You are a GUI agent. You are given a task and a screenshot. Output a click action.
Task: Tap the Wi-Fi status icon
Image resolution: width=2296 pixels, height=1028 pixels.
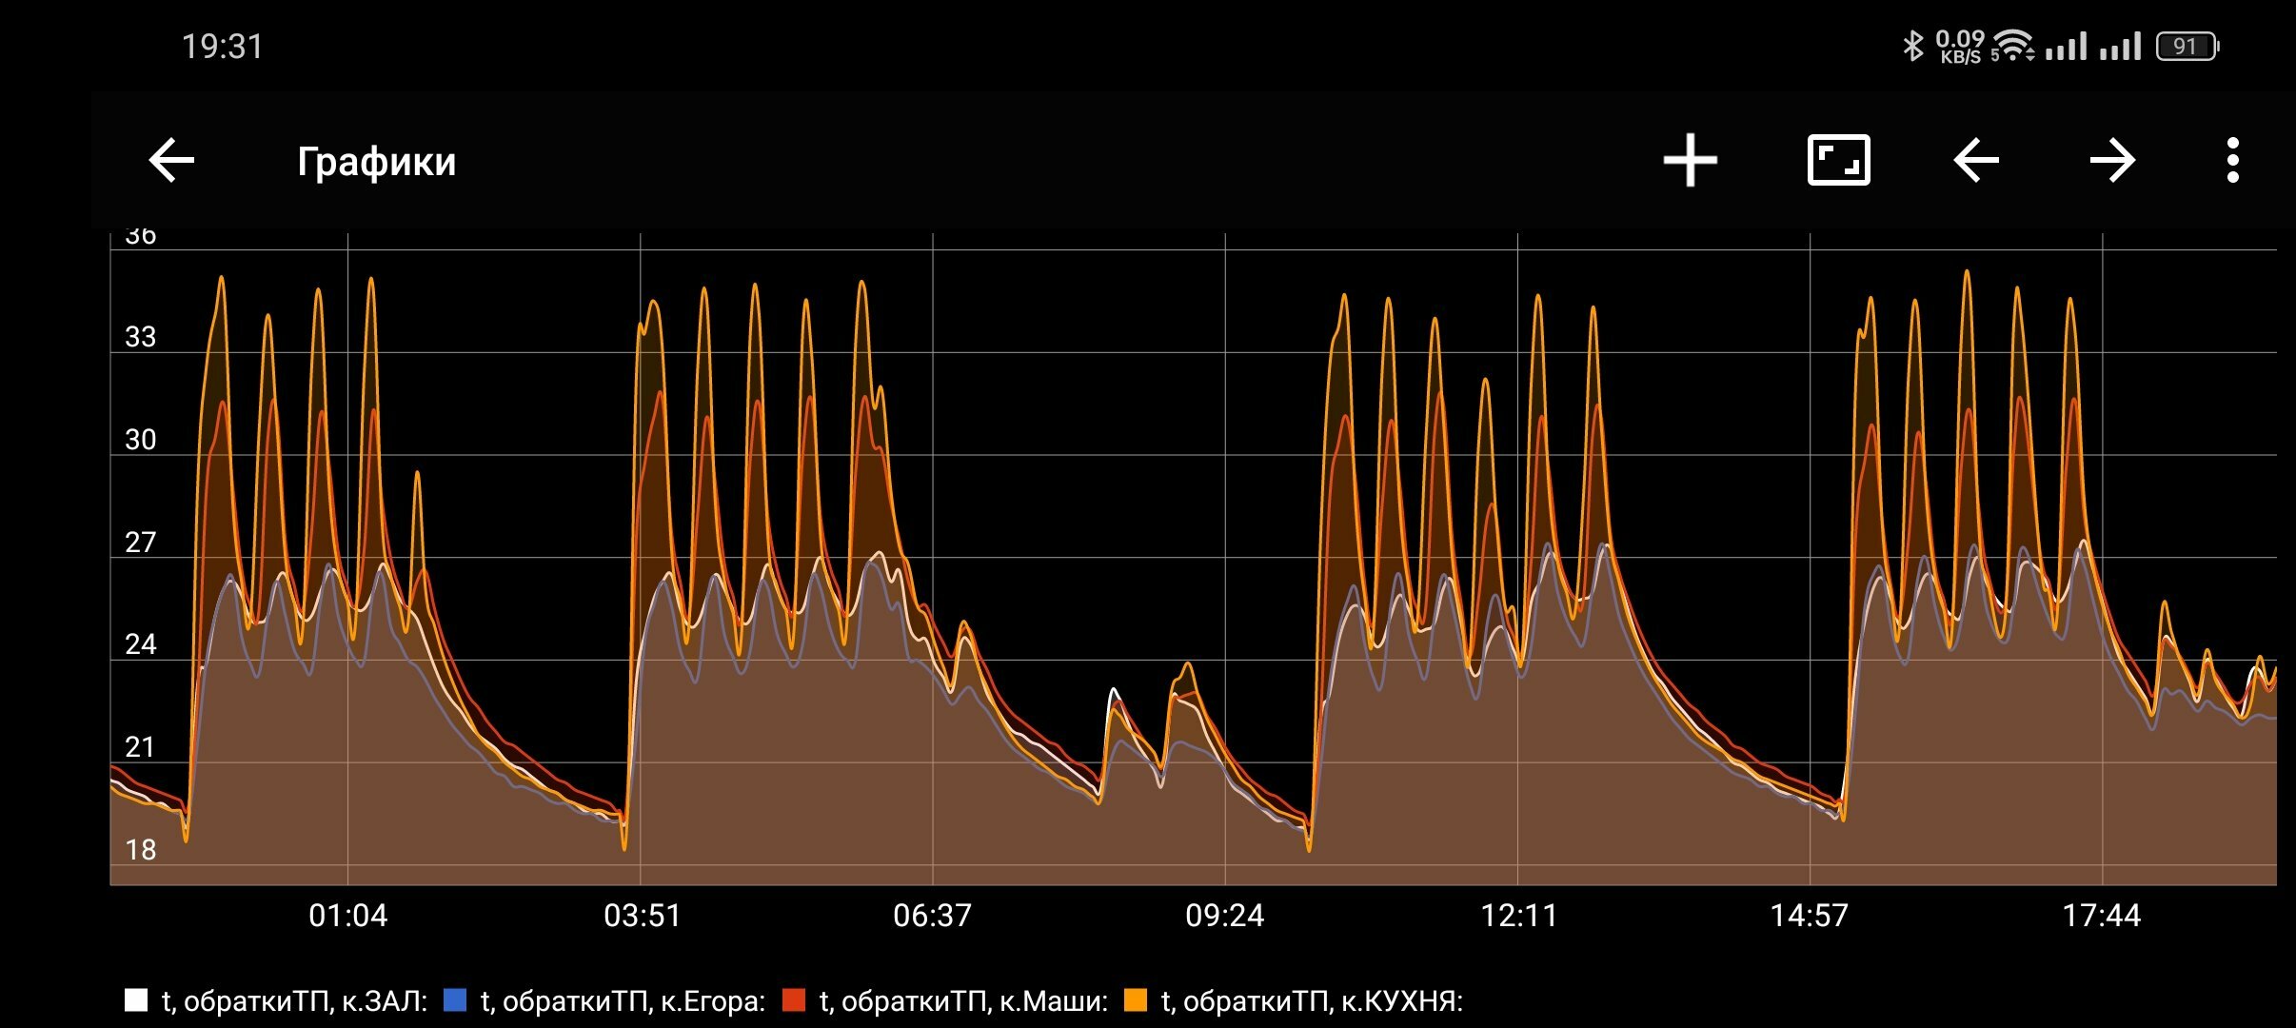point(2012,46)
